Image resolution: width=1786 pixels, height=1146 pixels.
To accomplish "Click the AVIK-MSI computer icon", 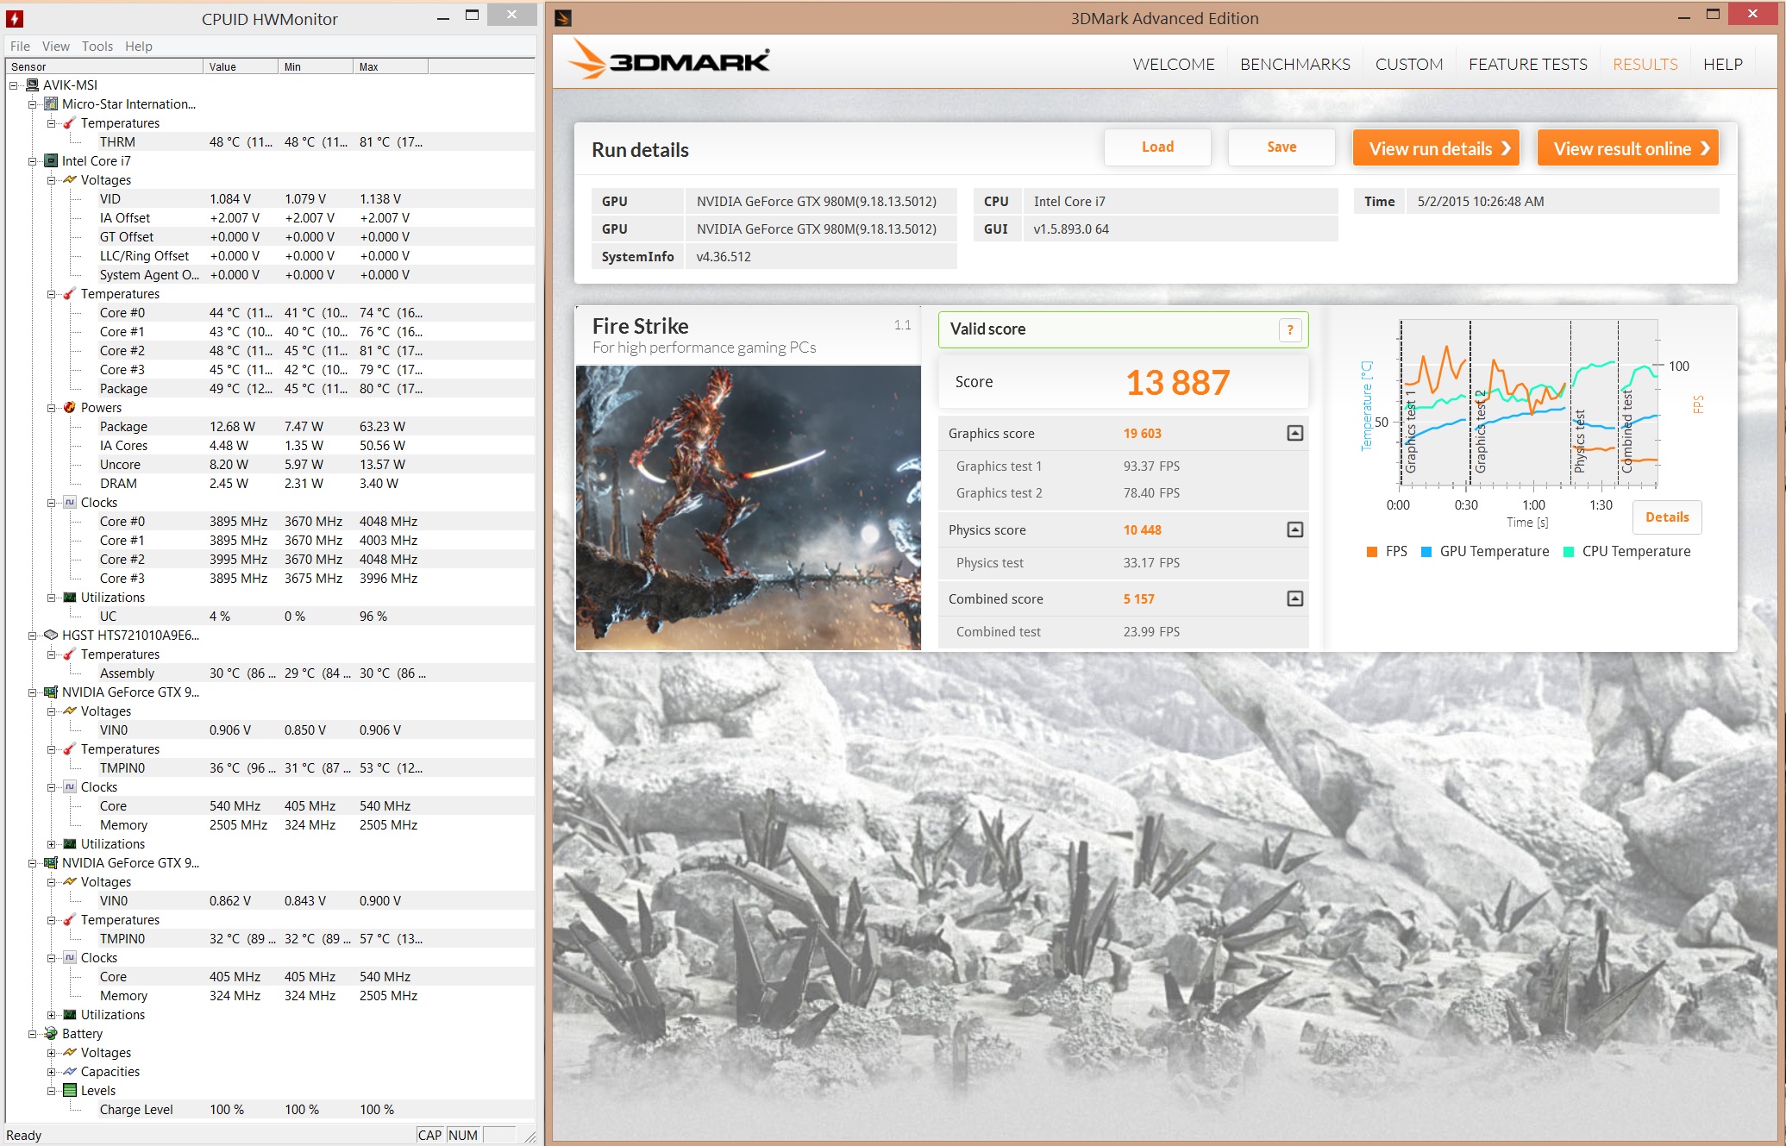I will point(33,85).
